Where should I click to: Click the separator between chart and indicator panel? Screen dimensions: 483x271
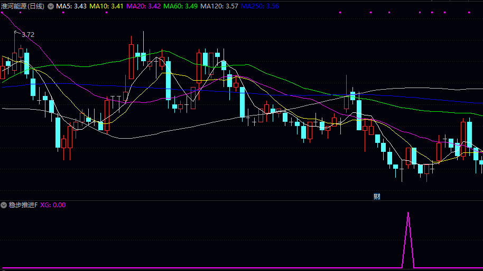click(241, 200)
